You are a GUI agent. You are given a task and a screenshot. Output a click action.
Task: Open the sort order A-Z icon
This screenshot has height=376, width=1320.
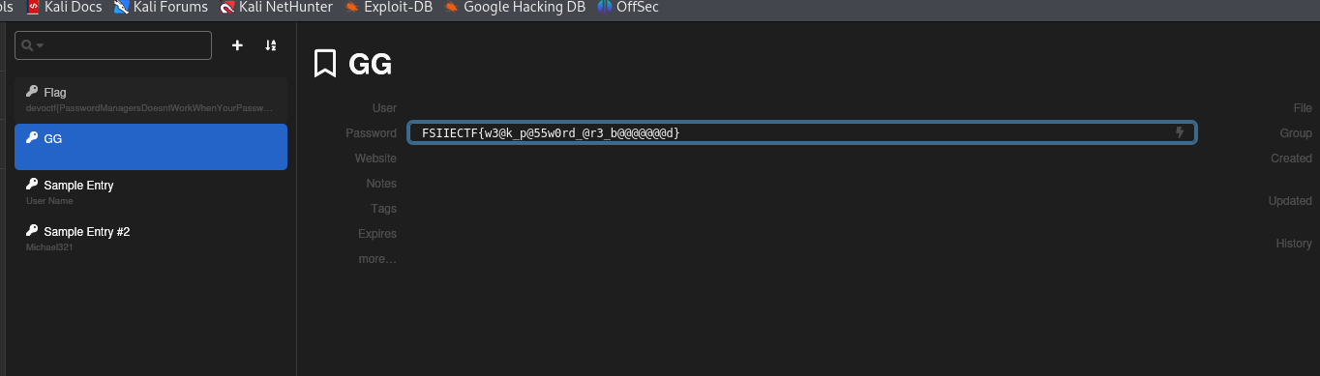(x=271, y=45)
